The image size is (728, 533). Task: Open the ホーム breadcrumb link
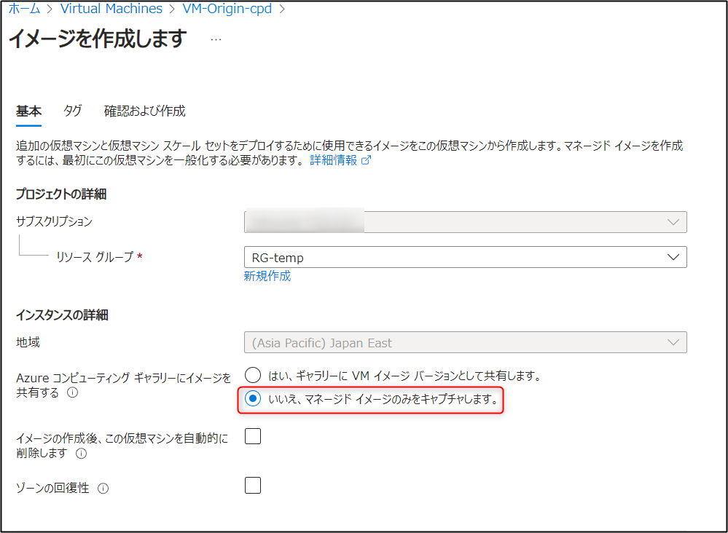coord(25,8)
